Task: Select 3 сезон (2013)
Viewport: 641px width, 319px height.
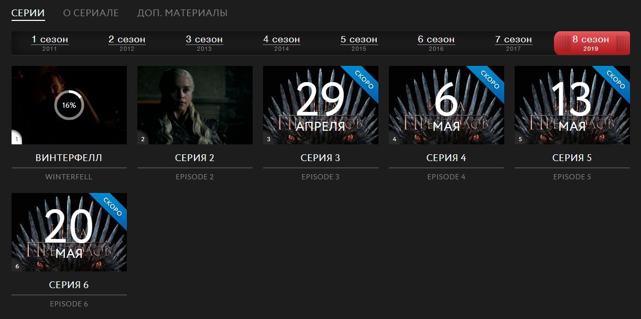Action: (x=204, y=43)
